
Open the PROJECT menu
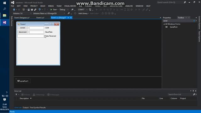pos(34,6)
